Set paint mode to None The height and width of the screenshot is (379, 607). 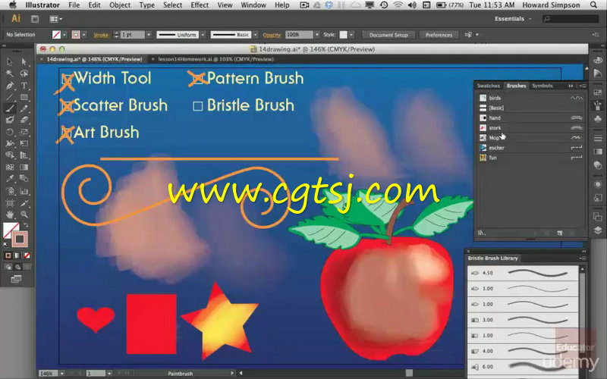[x=27, y=255]
